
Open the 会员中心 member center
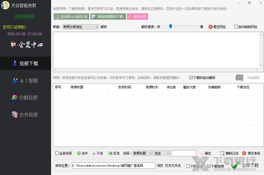26,45
